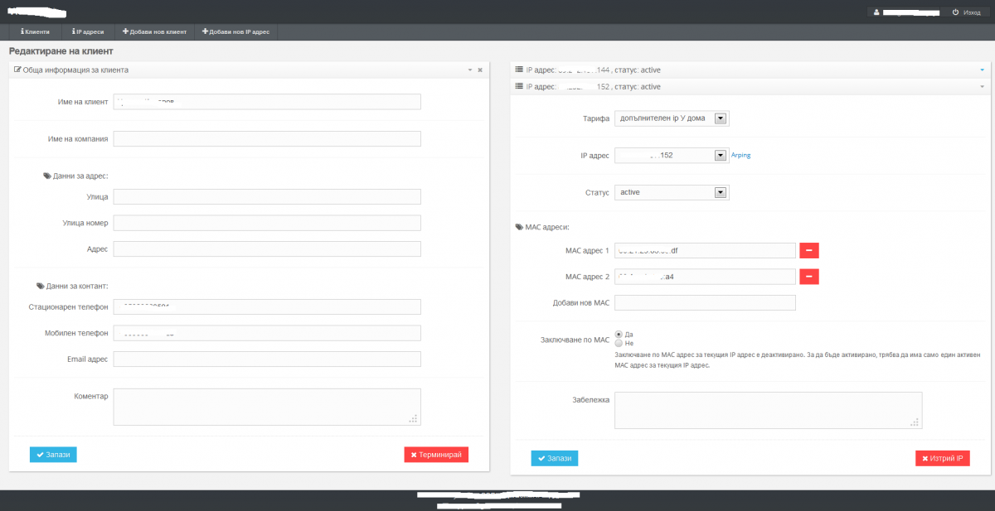995x511 pixels.
Task: Open 'Добави нов IP адрес' menu item
Action: point(236,31)
